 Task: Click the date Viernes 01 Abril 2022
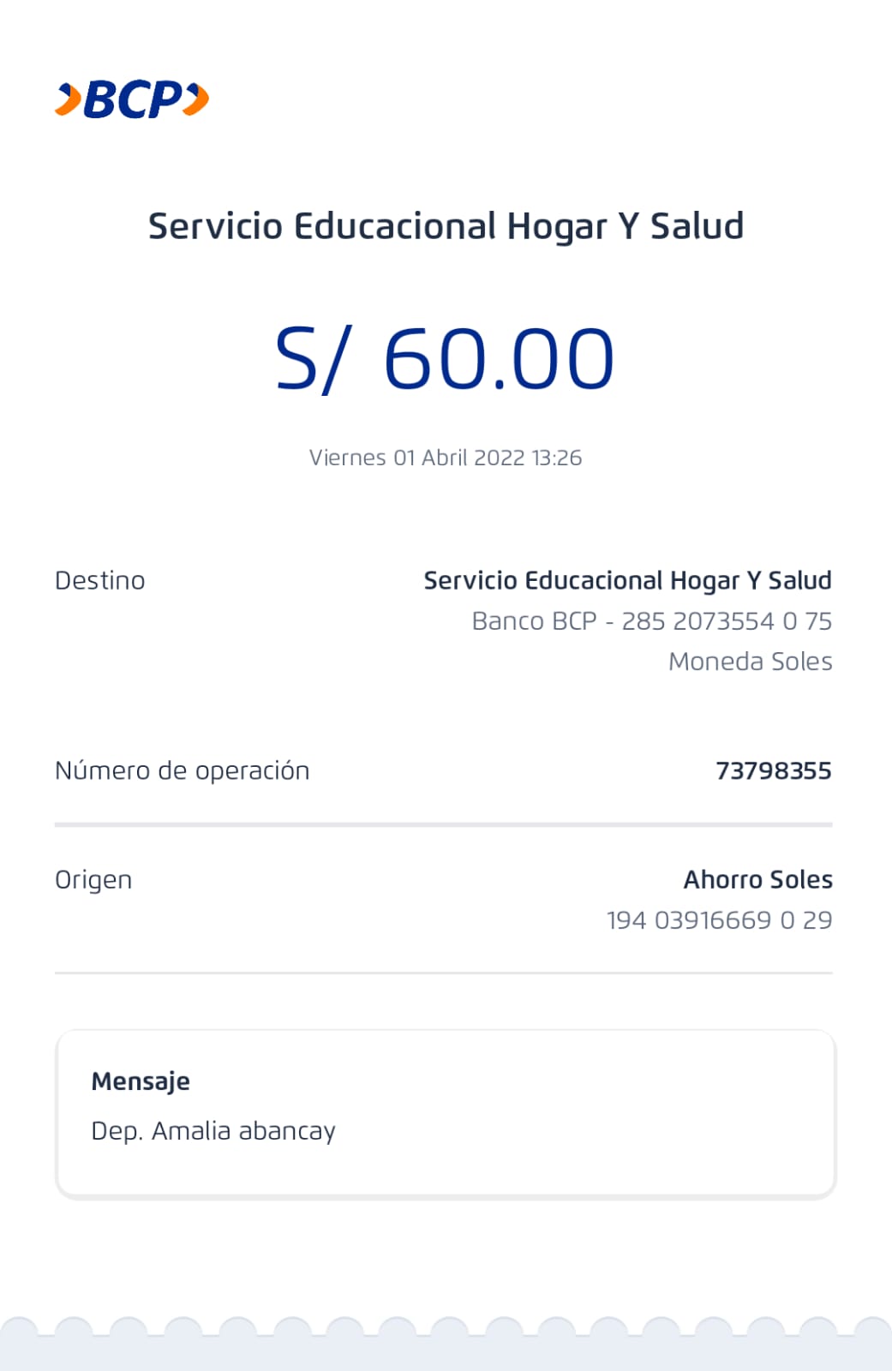point(445,458)
